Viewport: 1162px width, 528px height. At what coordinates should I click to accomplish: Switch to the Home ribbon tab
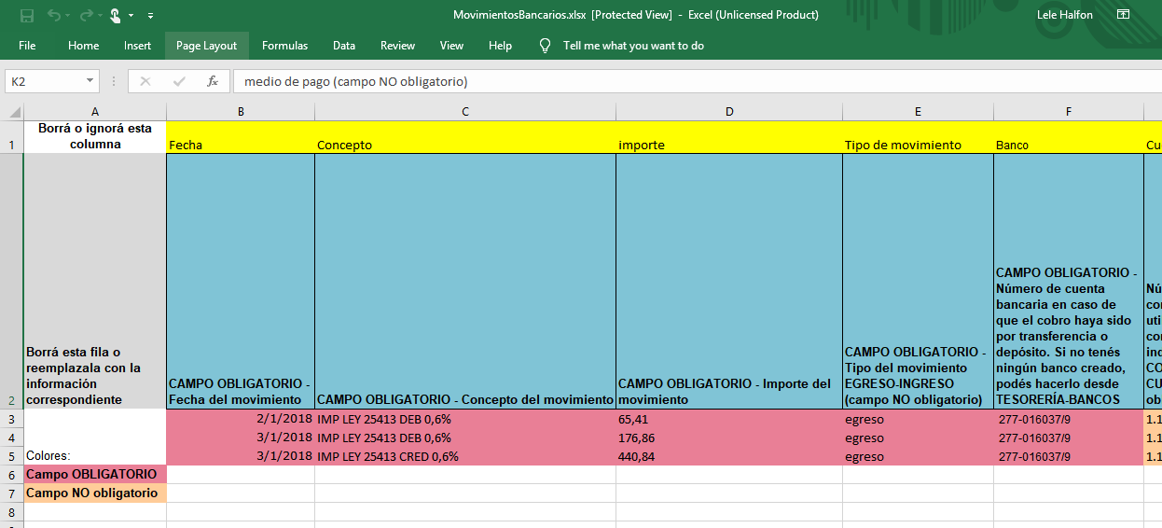point(83,45)
